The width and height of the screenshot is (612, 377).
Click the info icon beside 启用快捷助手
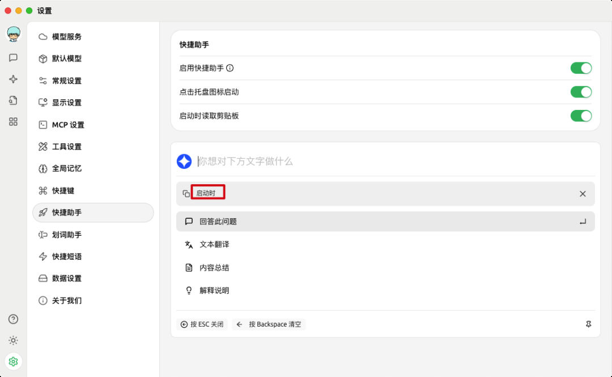coord(230,68)
